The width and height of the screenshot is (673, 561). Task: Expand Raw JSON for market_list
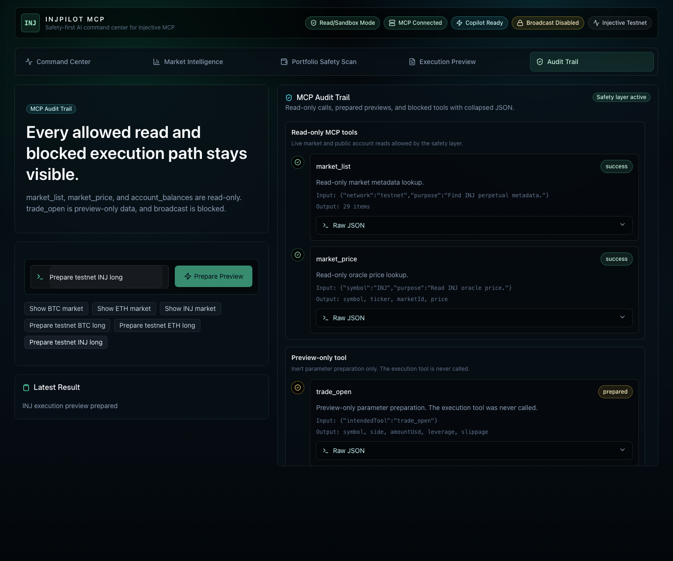click(x=474, y=225)
